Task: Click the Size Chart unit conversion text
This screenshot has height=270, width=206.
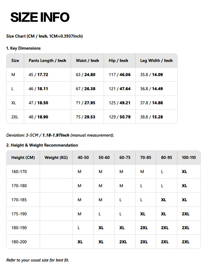Action: click(x=44, y=36)
